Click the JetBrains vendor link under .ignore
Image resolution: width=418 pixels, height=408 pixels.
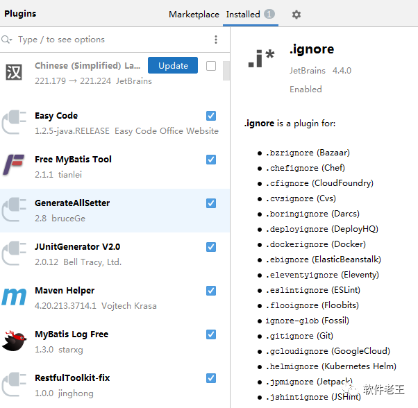click(x=306, y=71)
